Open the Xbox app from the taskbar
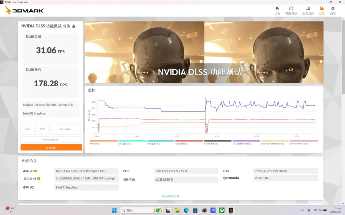 [222, 210]
